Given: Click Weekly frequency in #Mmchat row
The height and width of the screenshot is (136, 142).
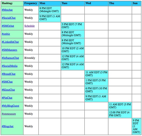Looking at the screenshot, I should (x=29, y=10).
